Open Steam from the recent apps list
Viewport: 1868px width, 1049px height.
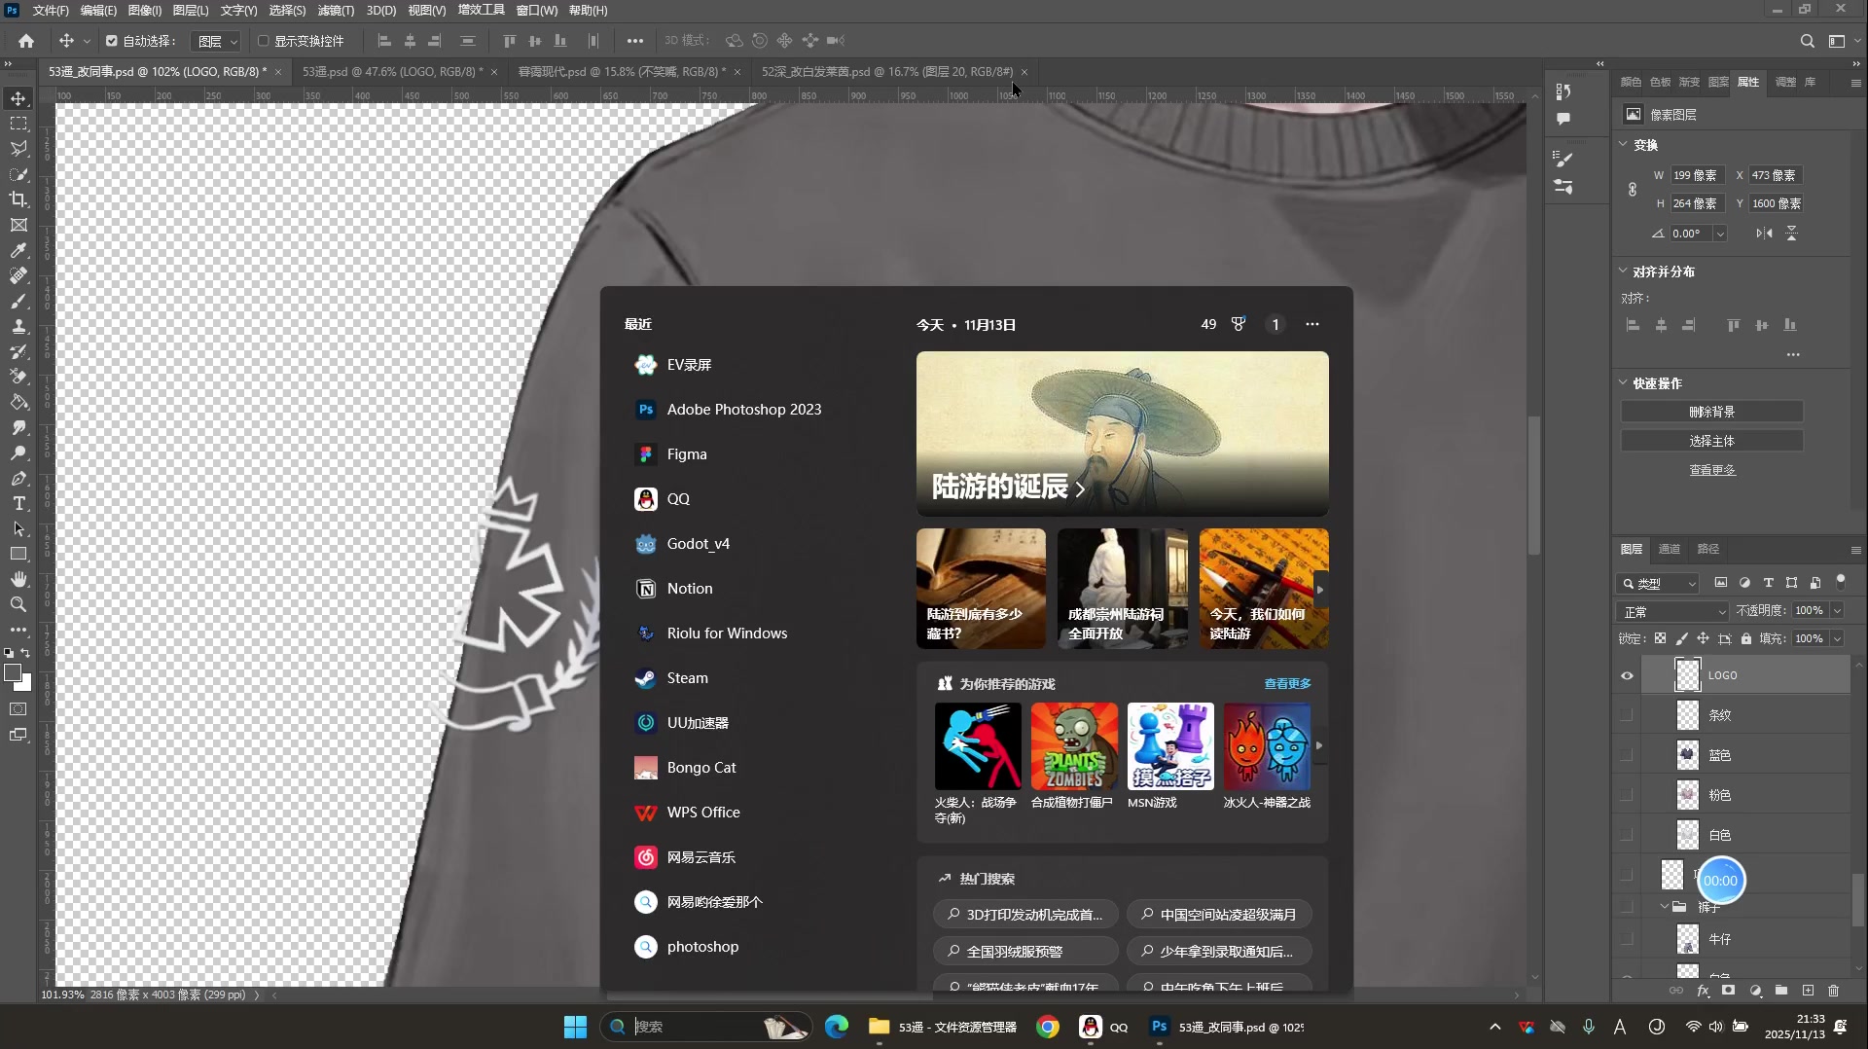[x=687, y=678]
